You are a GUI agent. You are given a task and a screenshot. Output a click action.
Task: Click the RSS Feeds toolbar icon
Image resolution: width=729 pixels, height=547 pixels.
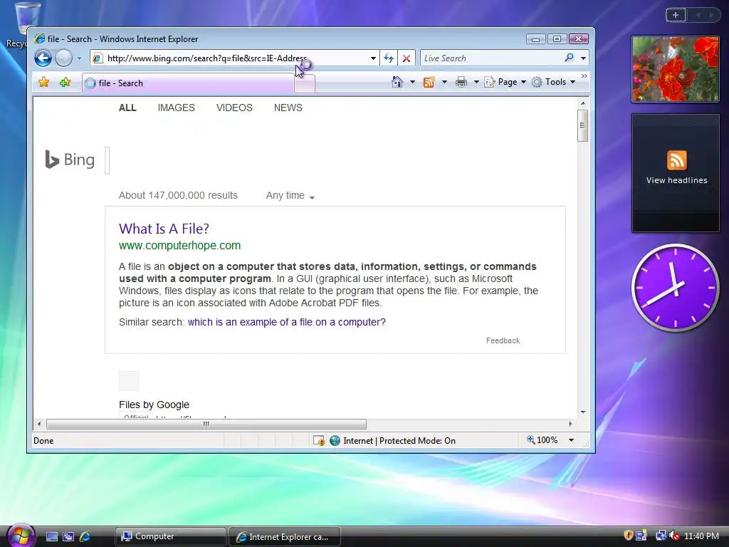429,83
